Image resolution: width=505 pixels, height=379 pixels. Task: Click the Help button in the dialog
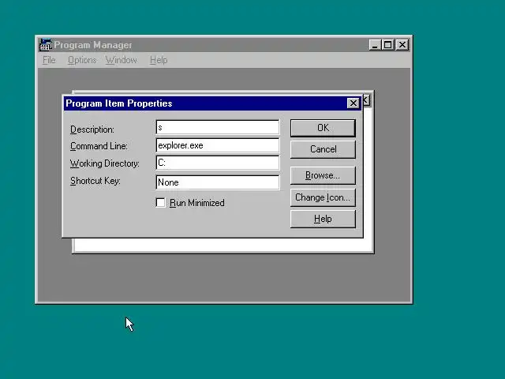click(323, 219)
